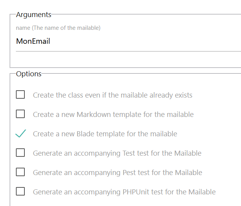Focus the blank right side of the name input
This screenshot has width=241, height=206.
coord(155,41)
